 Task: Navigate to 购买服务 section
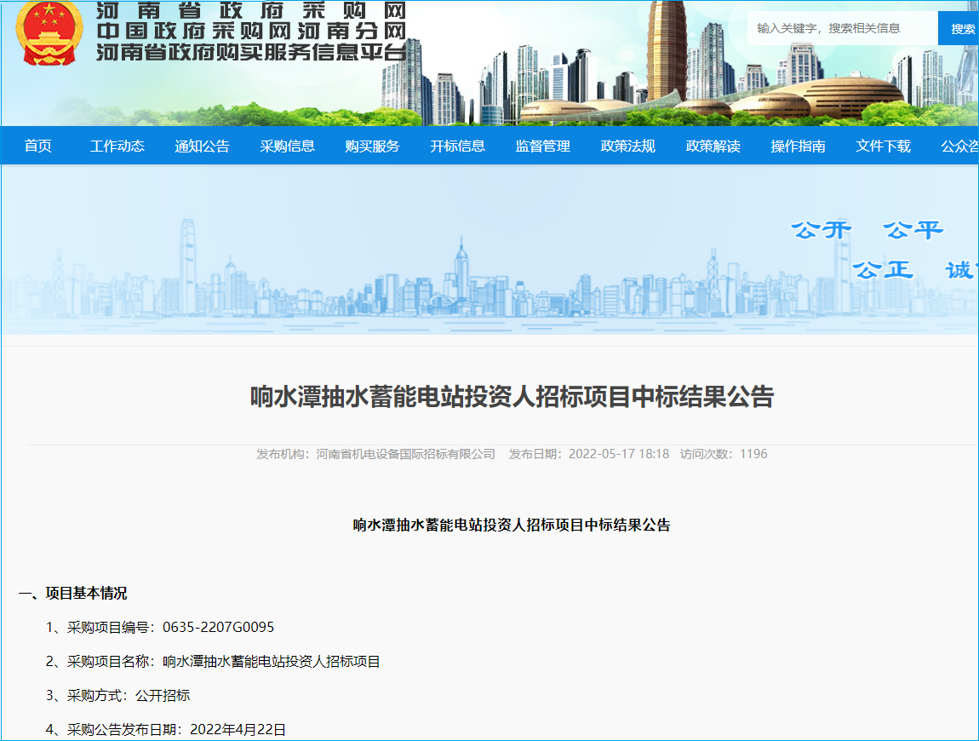pyautogui.click(x=373, y=146)
